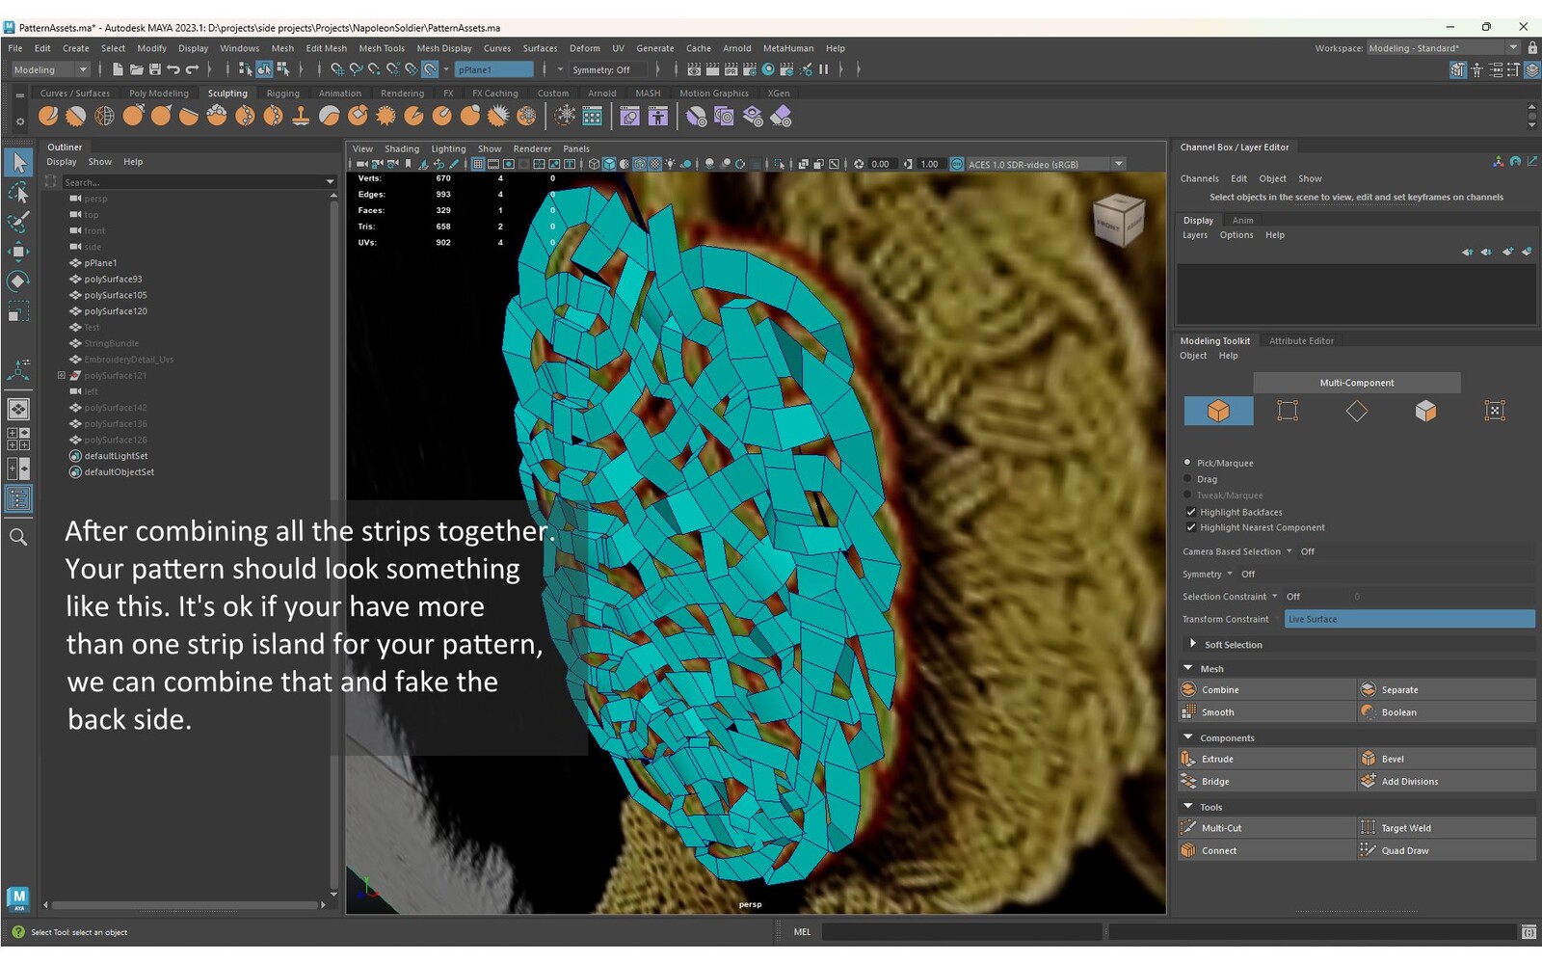Switch to the Rigging shelf tab
This screenshot has height=964, width=1542.
(x=282, y=94)
